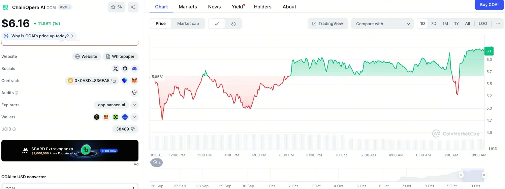Image resolution: width=505 pixels, height=189 pixels.
Task: Open the audit shield icon in Audits row
Action: (x=134, y=93)
